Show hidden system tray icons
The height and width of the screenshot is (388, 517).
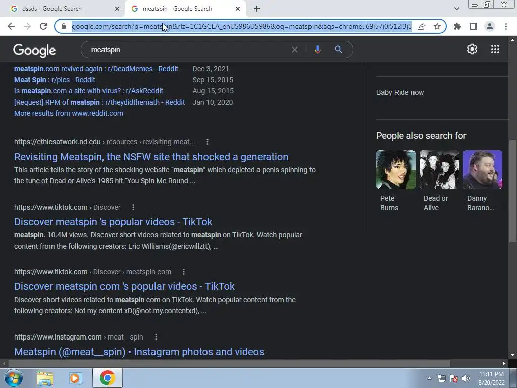[x=429, y=378]
